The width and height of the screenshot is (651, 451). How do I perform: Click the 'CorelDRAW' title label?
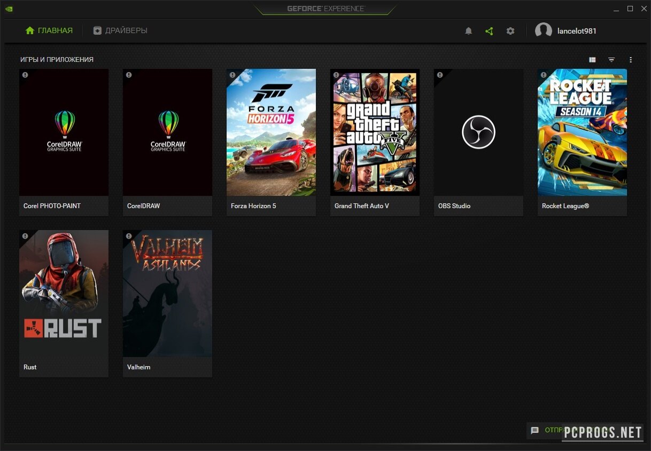pos(143,206)
